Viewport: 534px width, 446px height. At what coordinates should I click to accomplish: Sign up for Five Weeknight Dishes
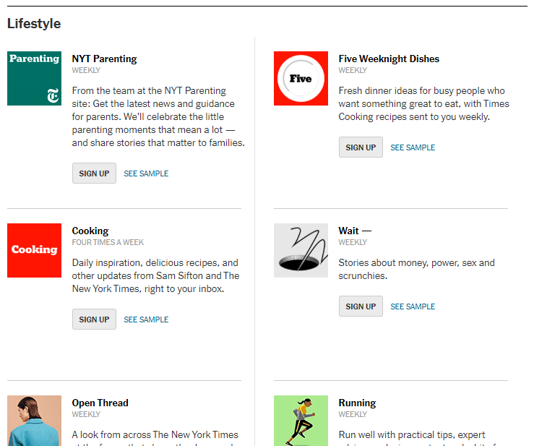361,147
